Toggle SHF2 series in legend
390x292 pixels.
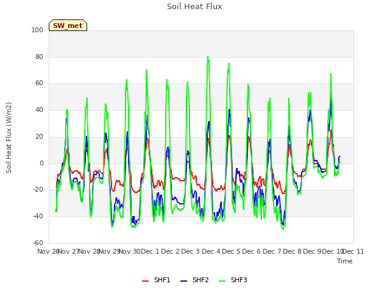click(194, 280)
